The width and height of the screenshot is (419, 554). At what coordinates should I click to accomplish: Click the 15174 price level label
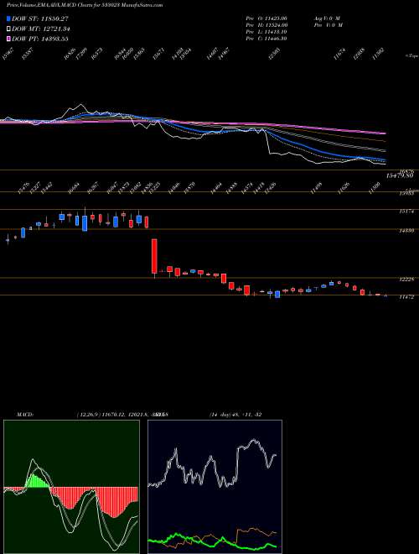(406, 212)
